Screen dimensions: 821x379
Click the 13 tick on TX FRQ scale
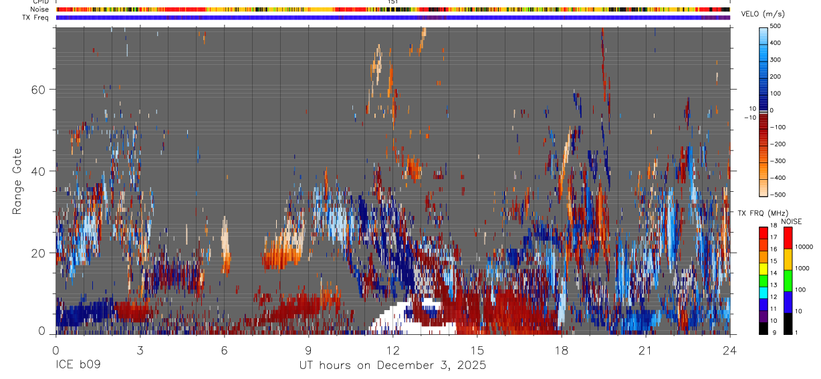click(x=774, y=285)
